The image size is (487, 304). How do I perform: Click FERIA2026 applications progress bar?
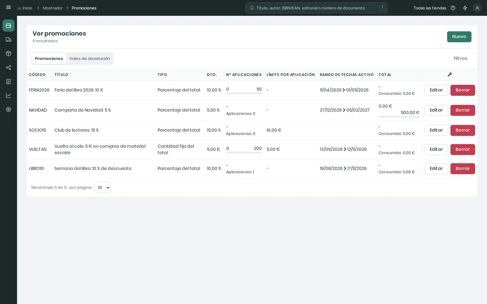[244, 93]
